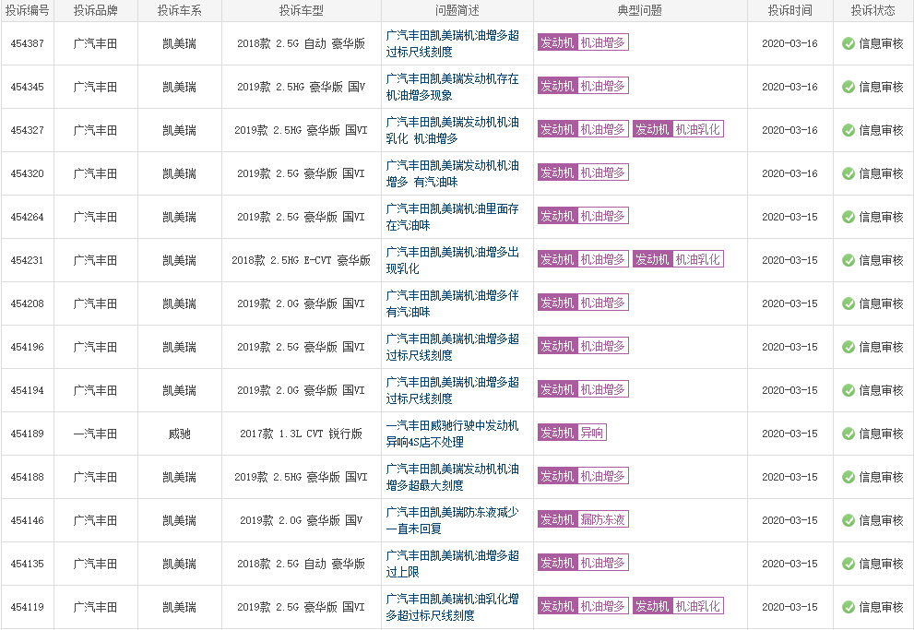The height and width of the screenshot is (630, 914).
Task: Click model cell 2018款 2.5HG E-CVT 豪华版
Action: pyautogui.click(x=301, y=260)
